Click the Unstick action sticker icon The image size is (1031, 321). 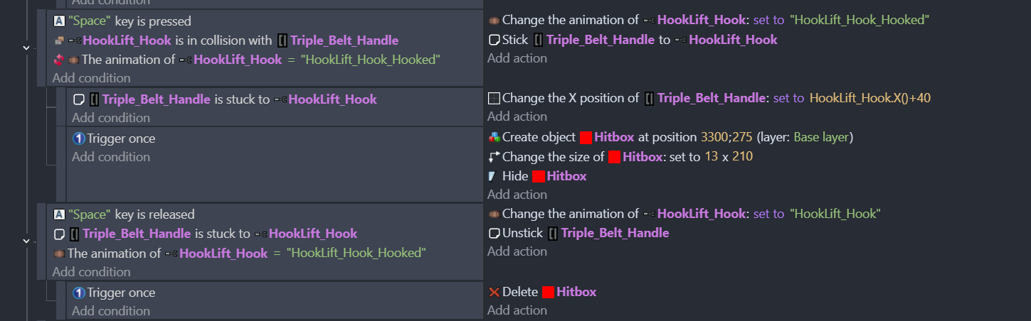(494, 233)
